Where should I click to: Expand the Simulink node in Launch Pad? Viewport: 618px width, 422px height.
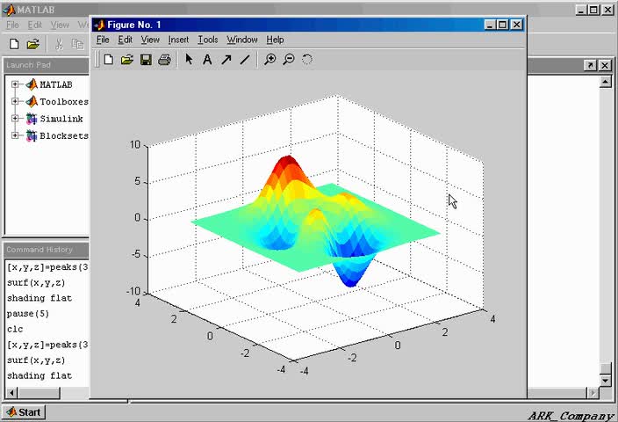coord(15,118)
